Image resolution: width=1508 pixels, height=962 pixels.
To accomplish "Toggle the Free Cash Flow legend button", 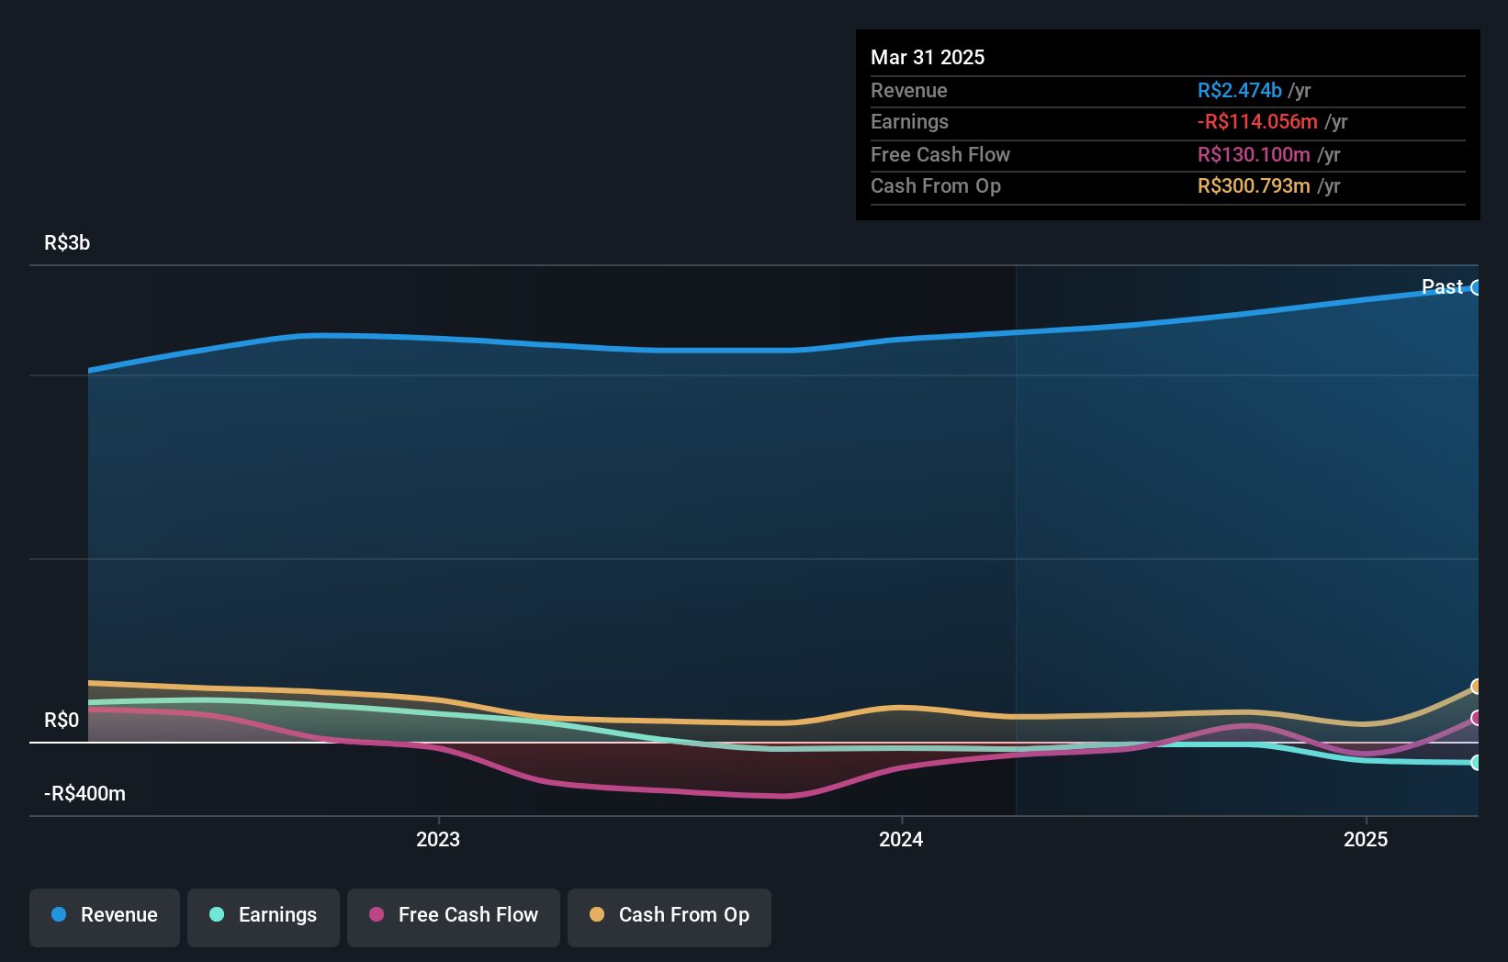I will [454, 917].
